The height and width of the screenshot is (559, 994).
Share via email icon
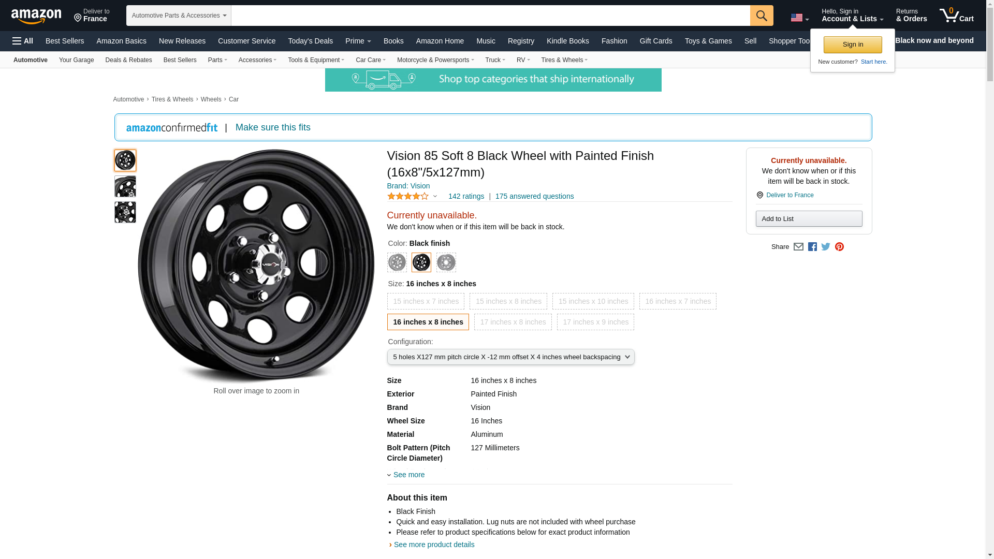click(x=798, y=247)
